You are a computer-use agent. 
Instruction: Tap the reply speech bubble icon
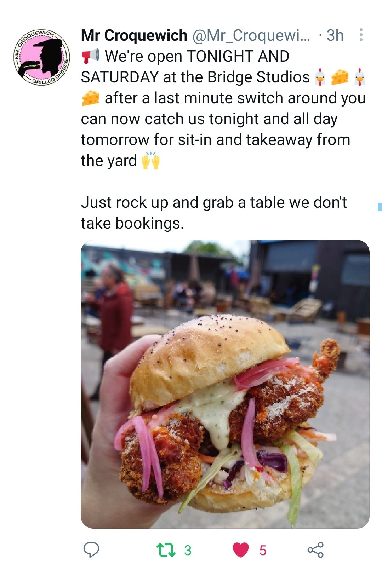coord(91,549)
